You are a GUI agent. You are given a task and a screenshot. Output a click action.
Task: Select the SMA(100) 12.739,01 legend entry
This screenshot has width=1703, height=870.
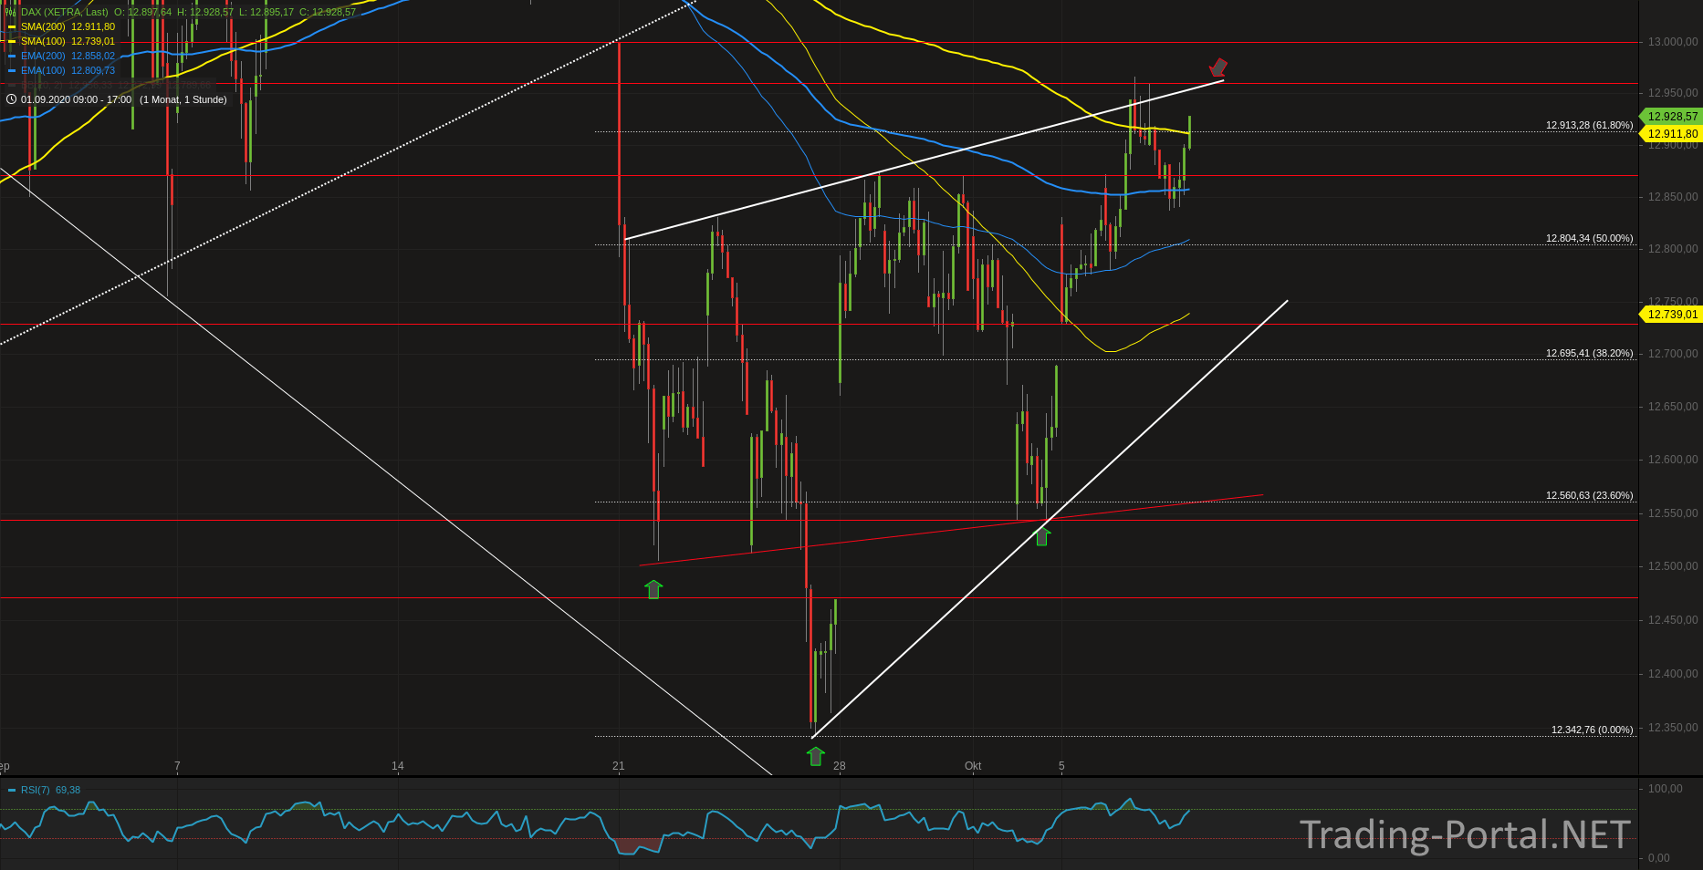[x=68, y=42]
